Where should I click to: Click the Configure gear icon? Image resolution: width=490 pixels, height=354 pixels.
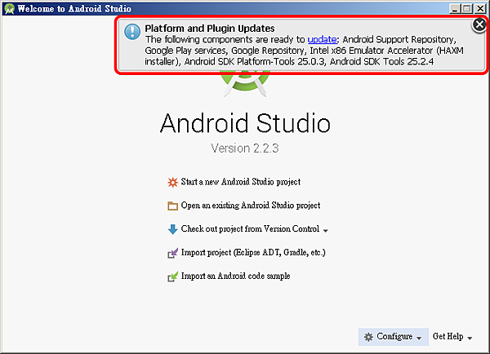(x=369, y=337)
